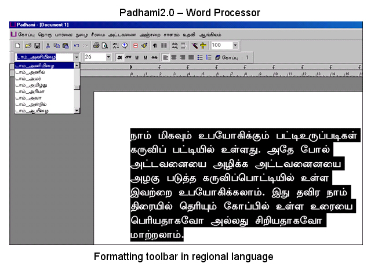Viewport: 371px width, 278px height.
Task: Toggle double underline formatting
Action: point(146,57)
